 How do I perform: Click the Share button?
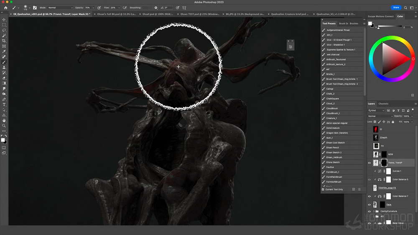coord(396,8)
